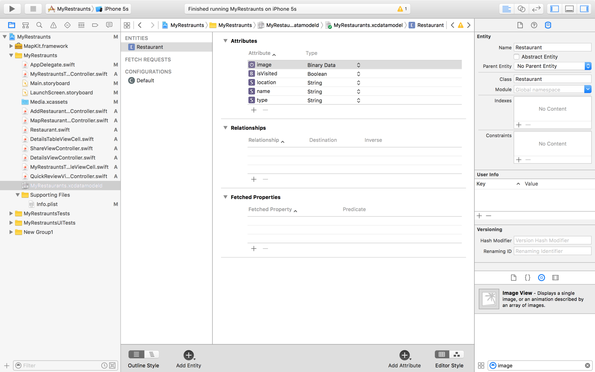Run the project with the Play button
Image resolution: width=595 pixels, height=372 pixels.
pyautogui.click(x=12, y=9)
